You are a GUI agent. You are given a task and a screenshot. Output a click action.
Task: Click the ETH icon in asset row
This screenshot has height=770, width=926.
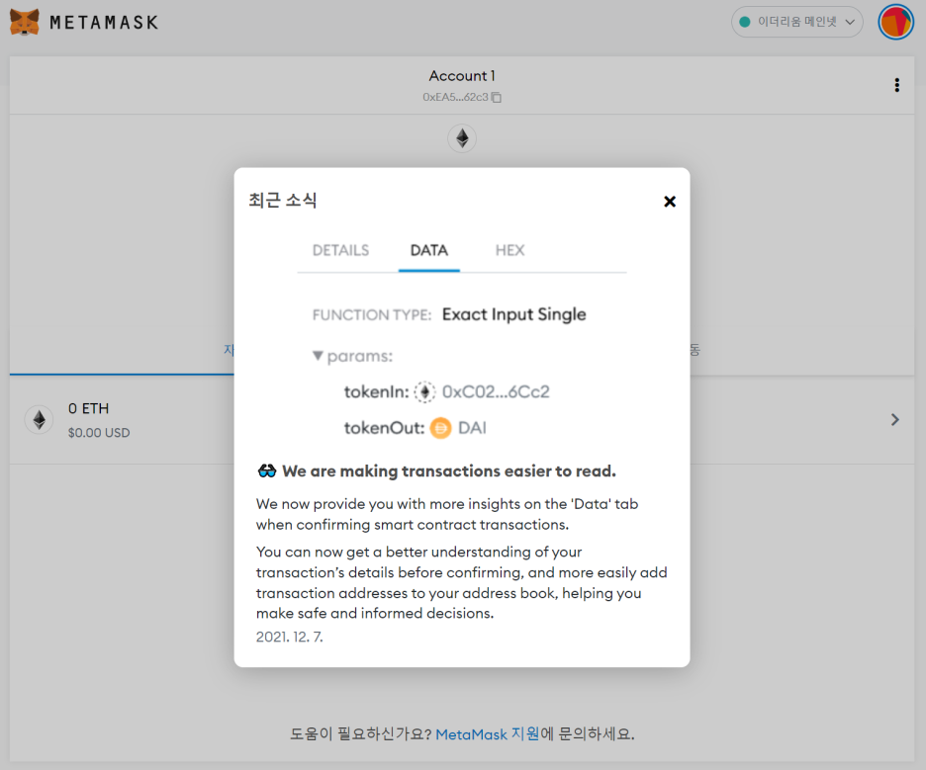(39, 419)
